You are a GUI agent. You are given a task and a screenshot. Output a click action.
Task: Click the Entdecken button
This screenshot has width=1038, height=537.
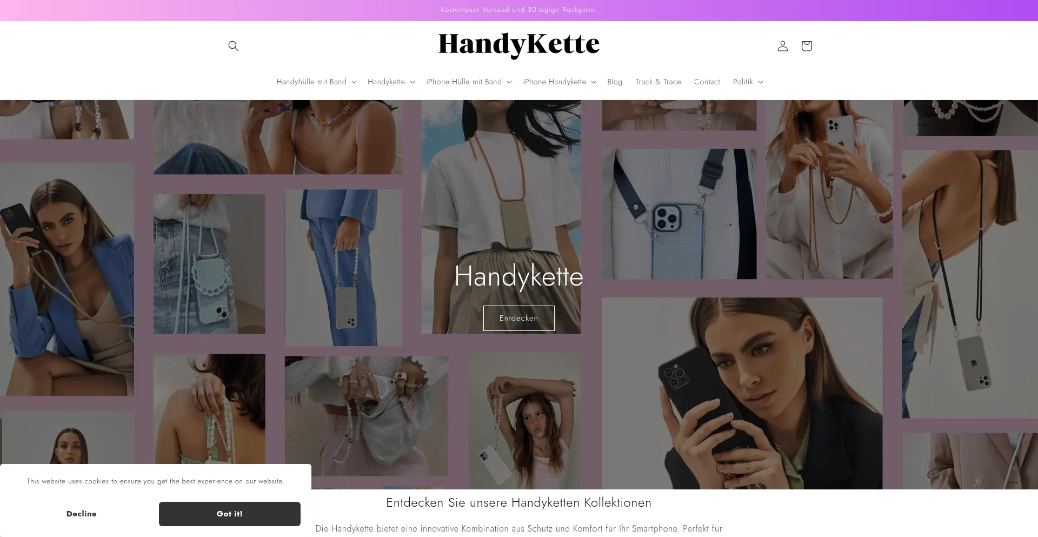(x=518, y=318)
